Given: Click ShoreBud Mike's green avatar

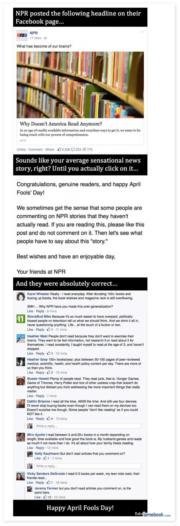Looking at the screenshot, I should [21, 319].
